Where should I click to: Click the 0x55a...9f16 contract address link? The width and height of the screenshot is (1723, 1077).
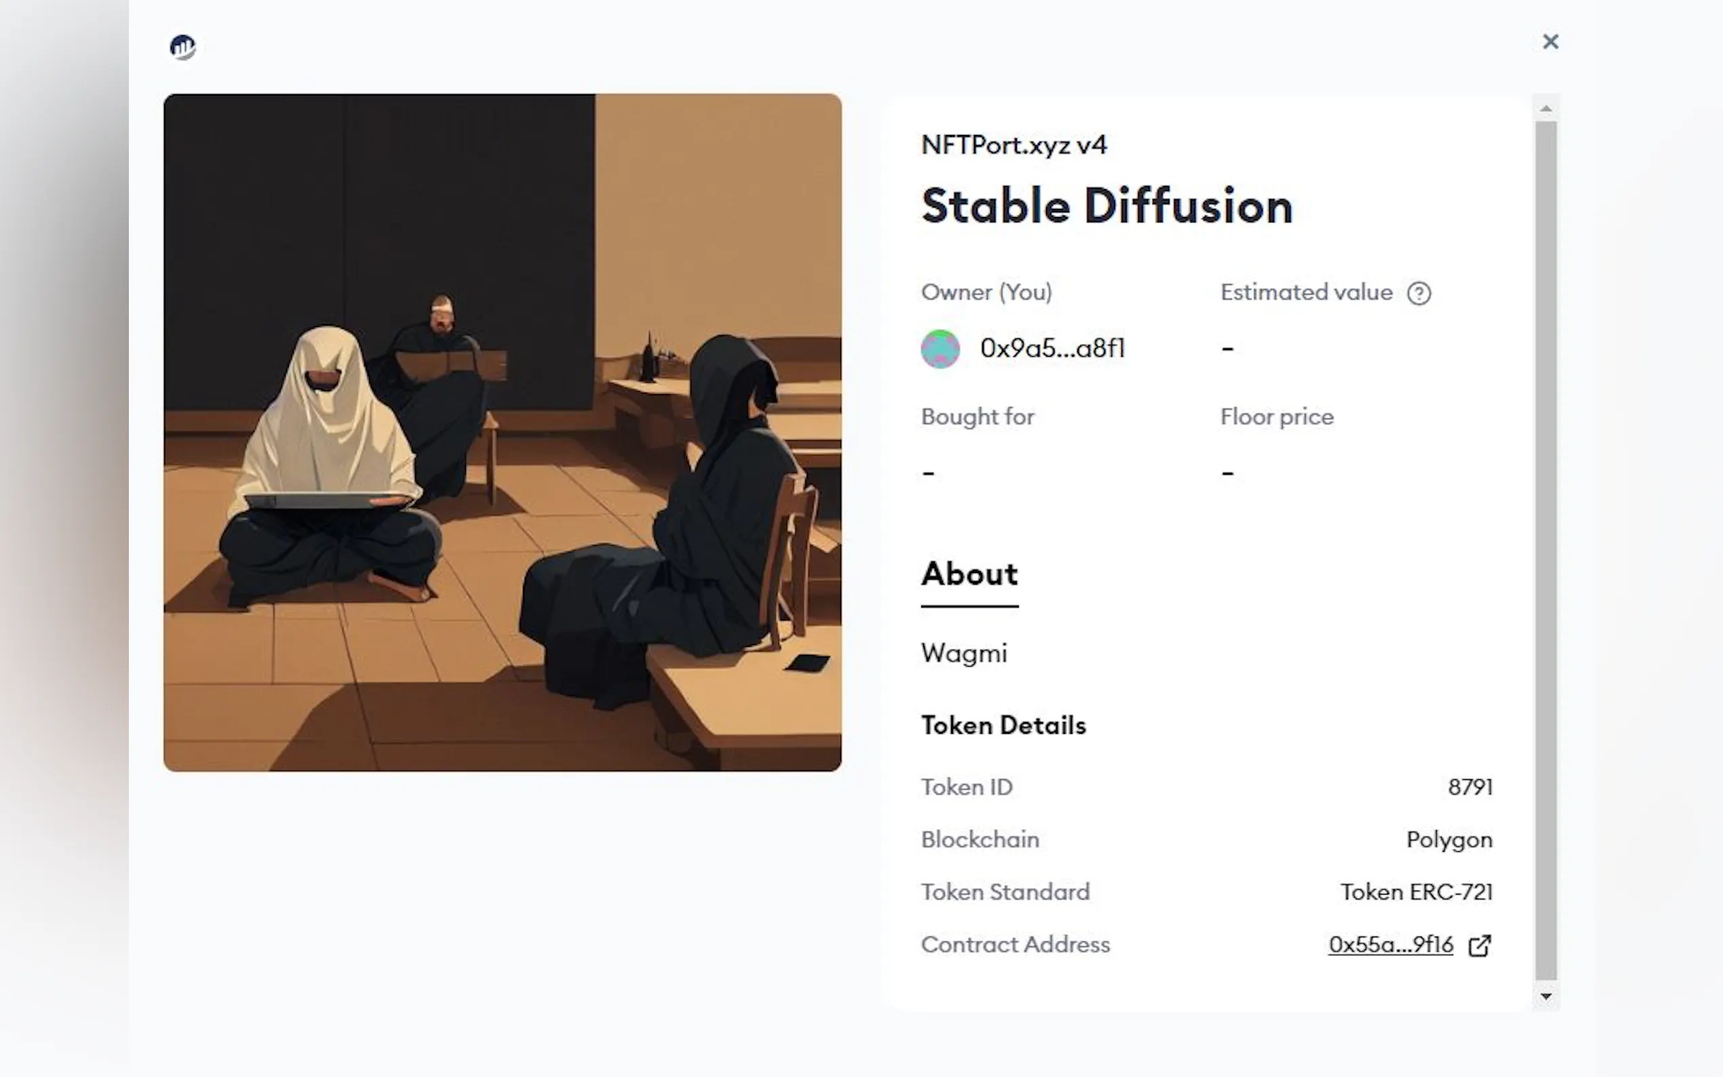coord(1390,945)
